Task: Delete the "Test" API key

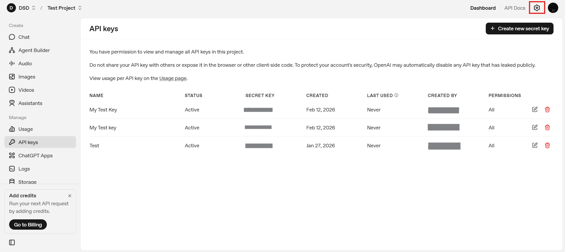Action: (x=547, y=145)
